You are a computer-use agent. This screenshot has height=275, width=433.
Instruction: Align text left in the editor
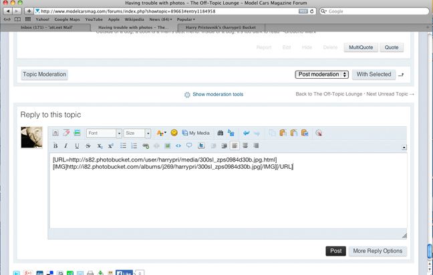pos(235,146)
